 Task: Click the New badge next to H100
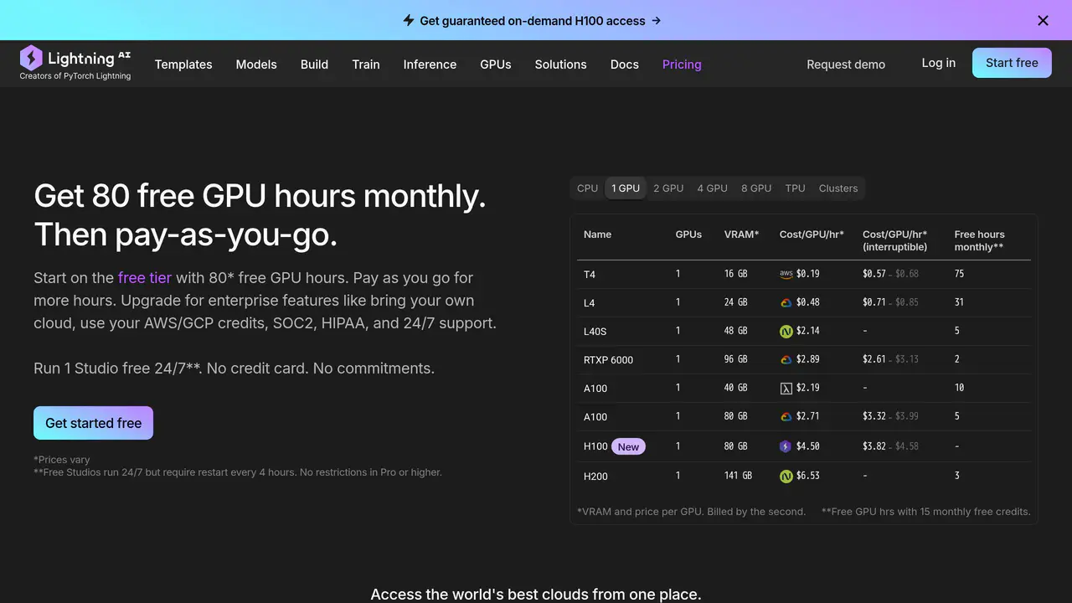628,446
